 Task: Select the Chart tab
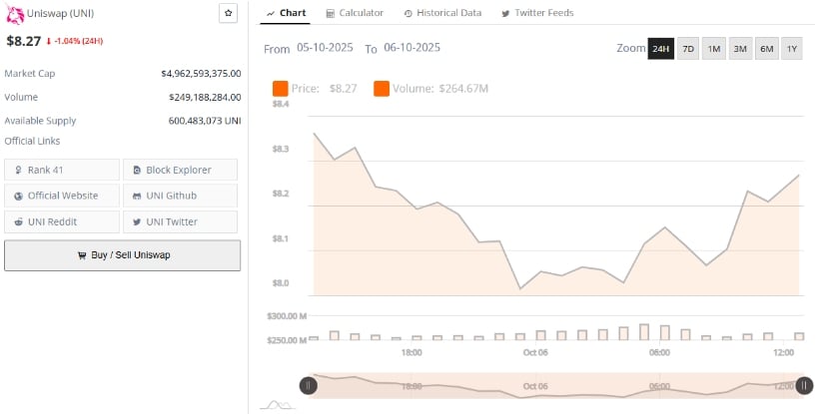pos(286,13)
